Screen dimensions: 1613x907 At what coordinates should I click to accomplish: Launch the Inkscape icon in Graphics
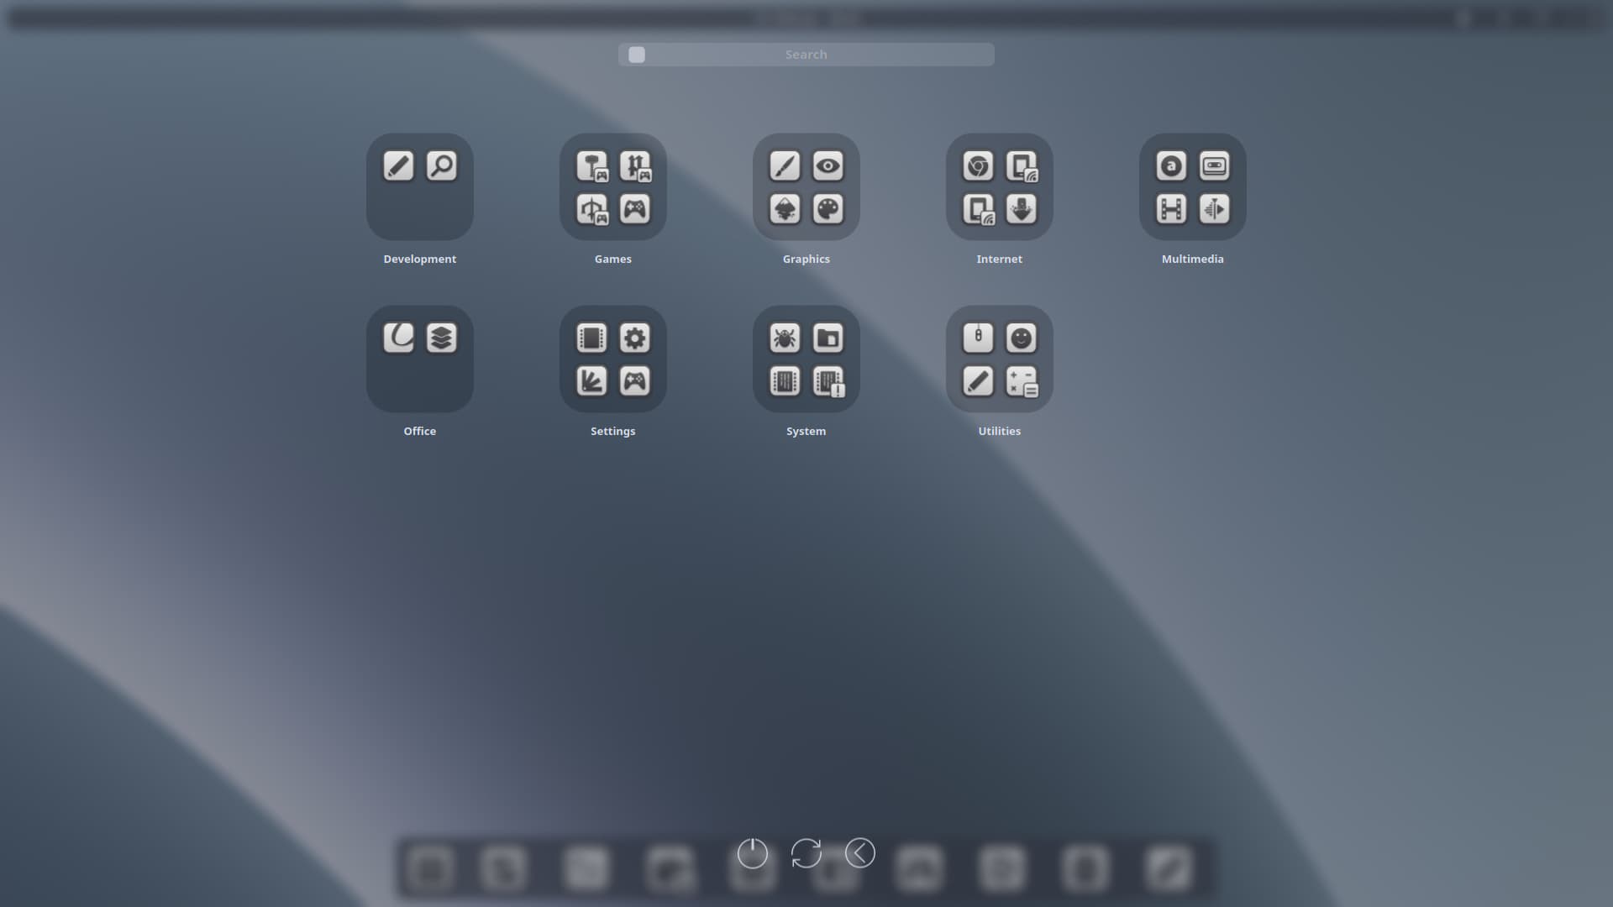tap(785, 209)
